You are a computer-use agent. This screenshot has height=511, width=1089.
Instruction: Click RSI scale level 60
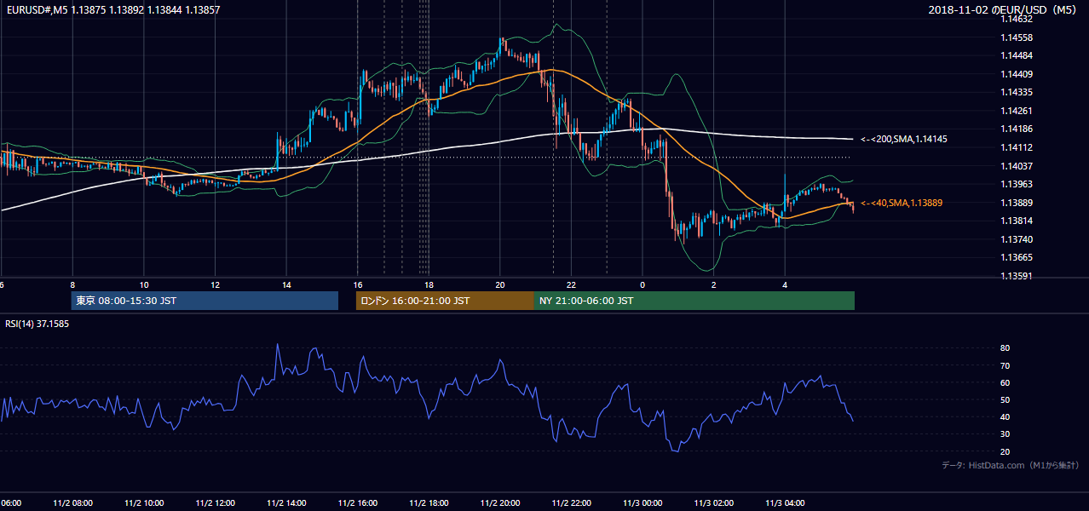coord(1005,382)
